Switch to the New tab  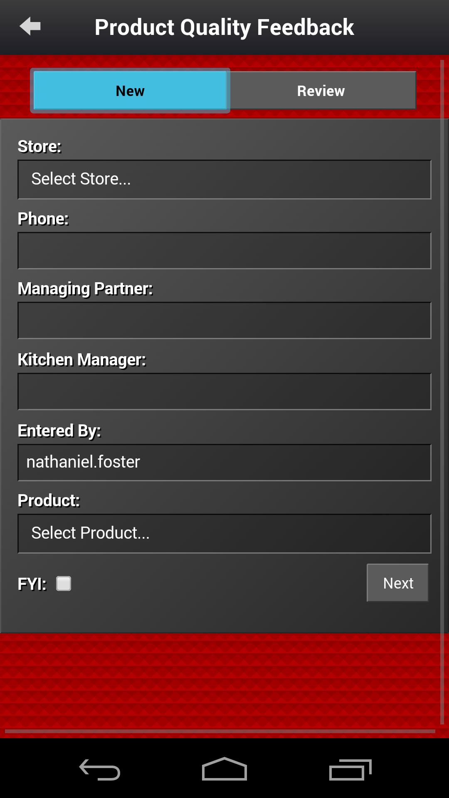pos(130,91)
